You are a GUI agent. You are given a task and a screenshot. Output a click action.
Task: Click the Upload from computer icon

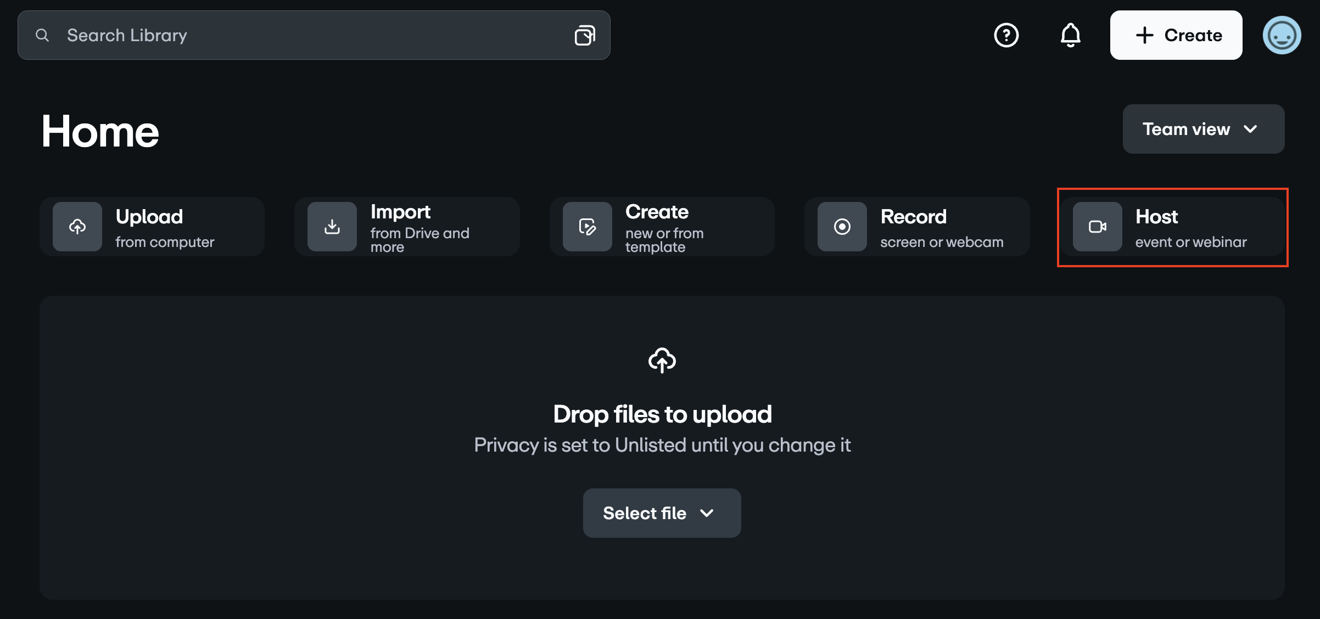[x=77, y=227]
